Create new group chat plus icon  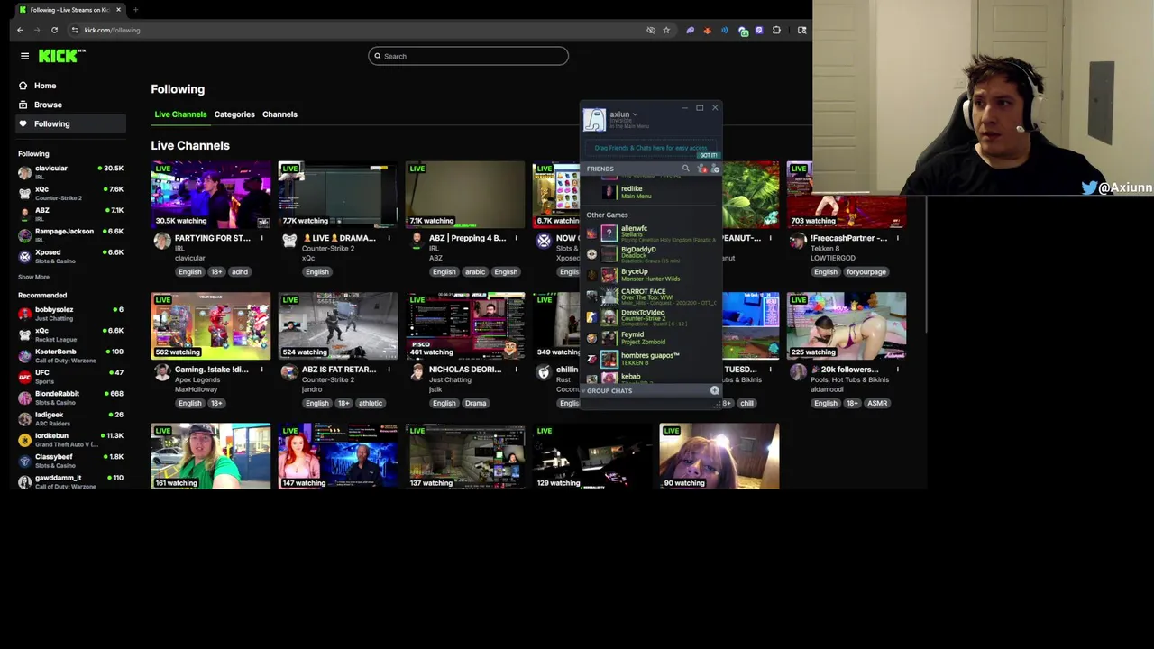715,391
